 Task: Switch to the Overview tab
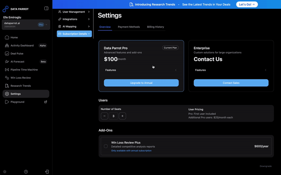(x=105, y=27)
